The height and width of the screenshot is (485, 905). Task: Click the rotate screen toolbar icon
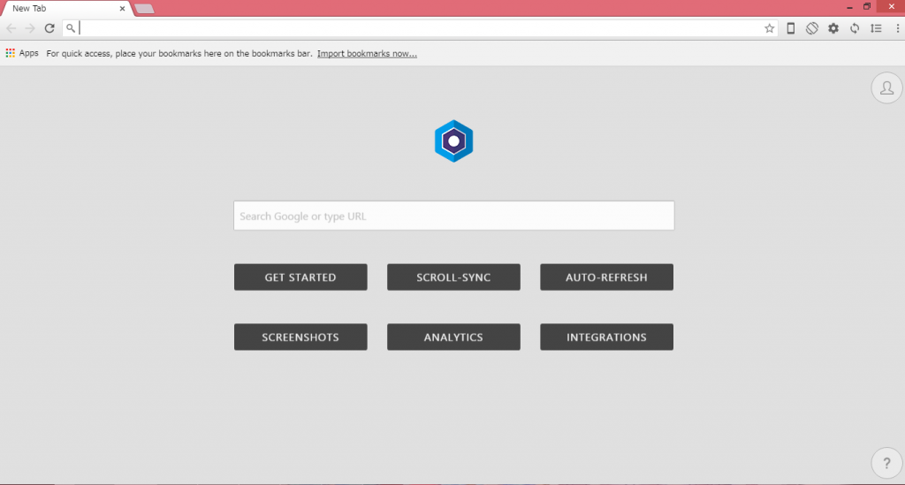coord(812,28)
